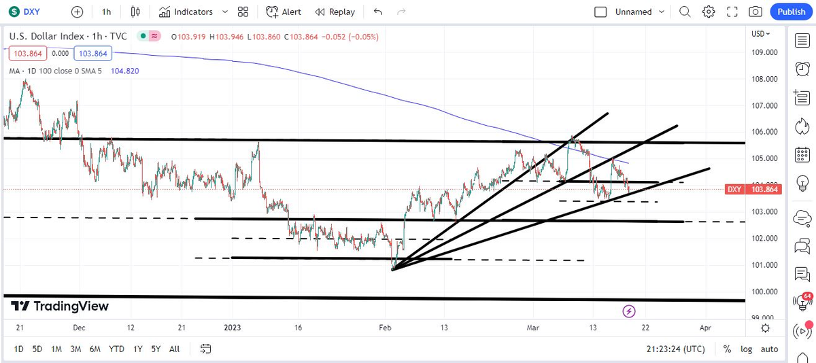This screenshot has width=816, height=363.
Task: Toggle auto scale on price axis
Action: (769, 349)
